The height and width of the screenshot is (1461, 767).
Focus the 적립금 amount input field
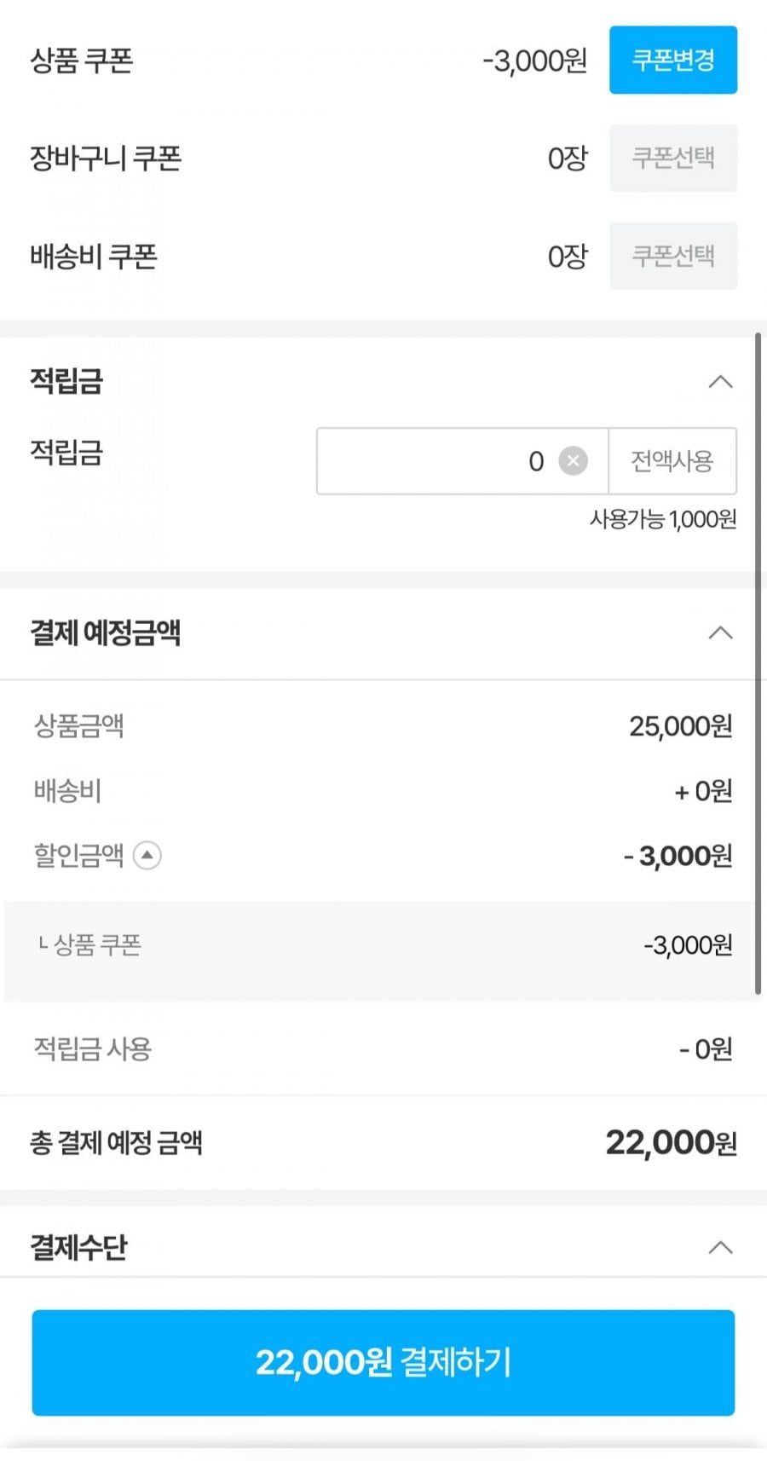click(435, 461)
